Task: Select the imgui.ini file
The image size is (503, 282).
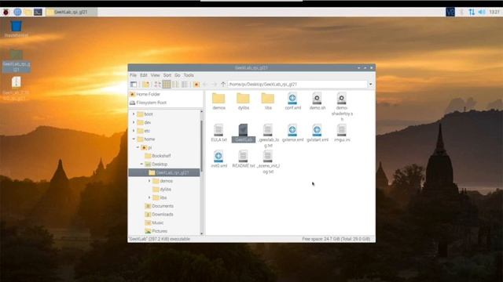Action: [x=342, y=133]
